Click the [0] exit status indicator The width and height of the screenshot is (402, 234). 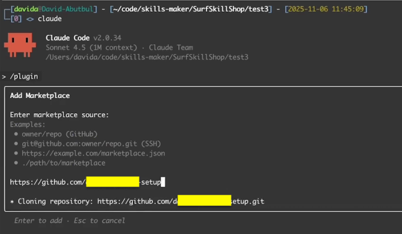click(x=16, y=19)
